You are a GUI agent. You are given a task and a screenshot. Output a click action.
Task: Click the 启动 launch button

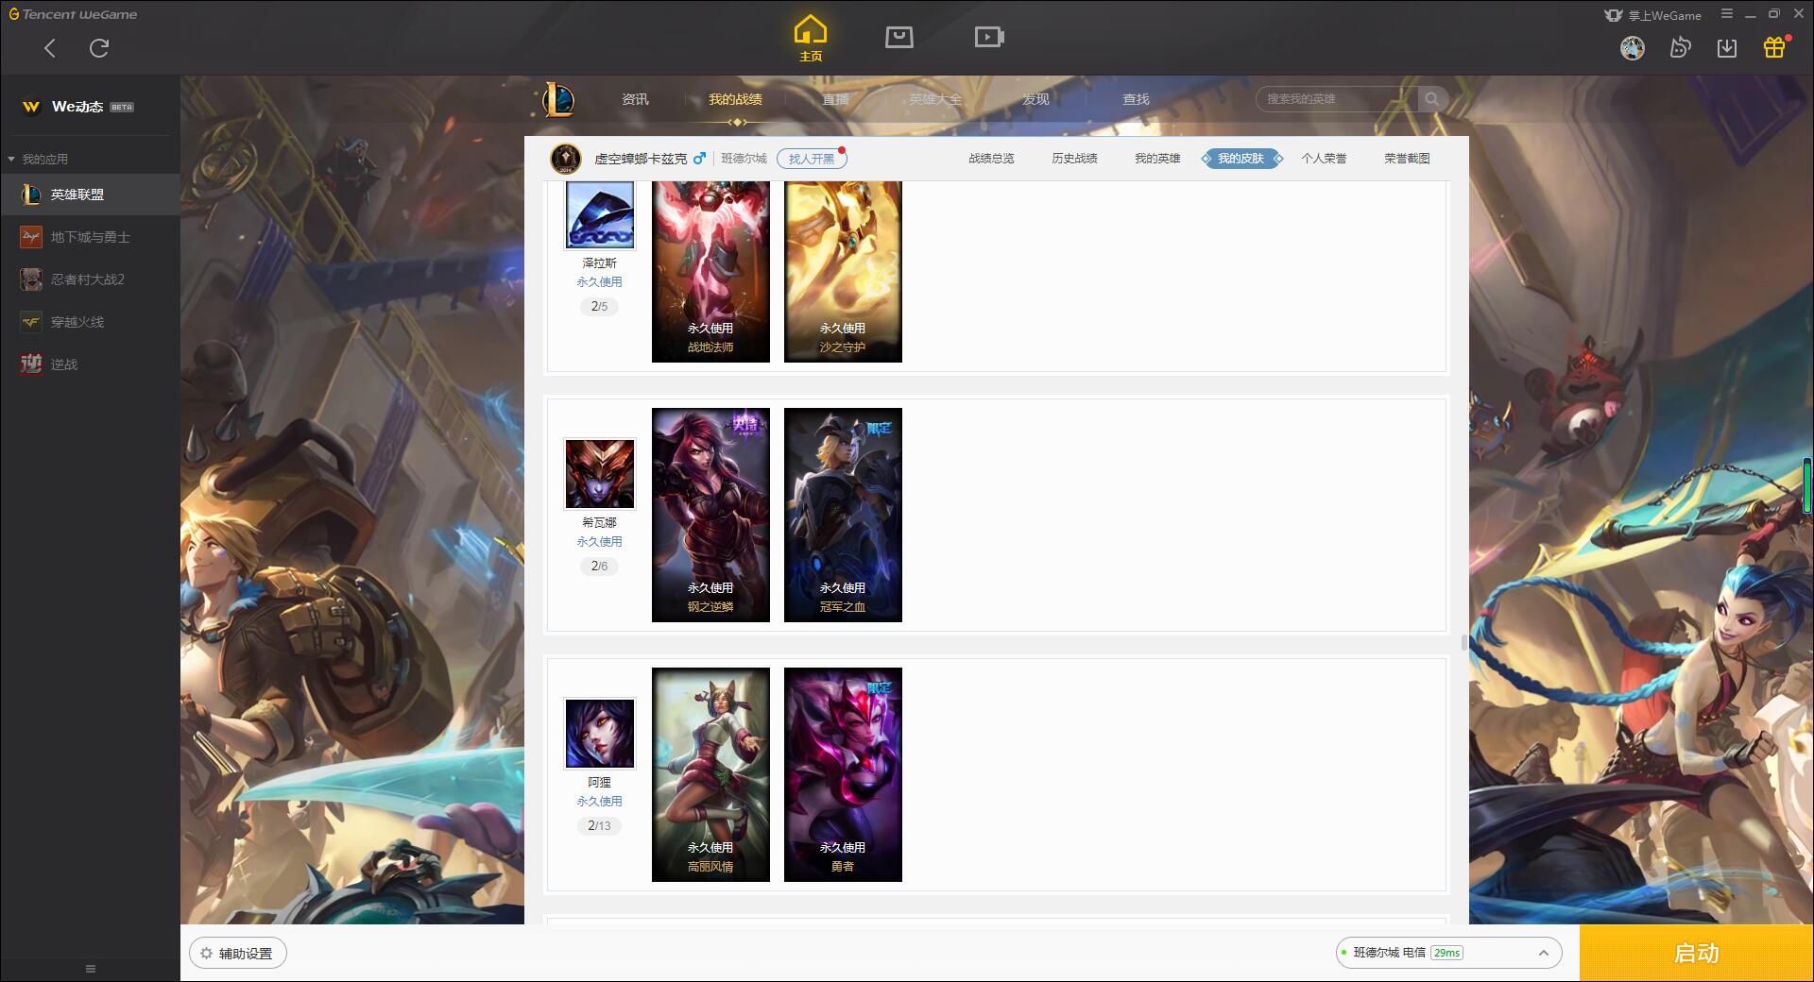click(x=1697, y=954)
